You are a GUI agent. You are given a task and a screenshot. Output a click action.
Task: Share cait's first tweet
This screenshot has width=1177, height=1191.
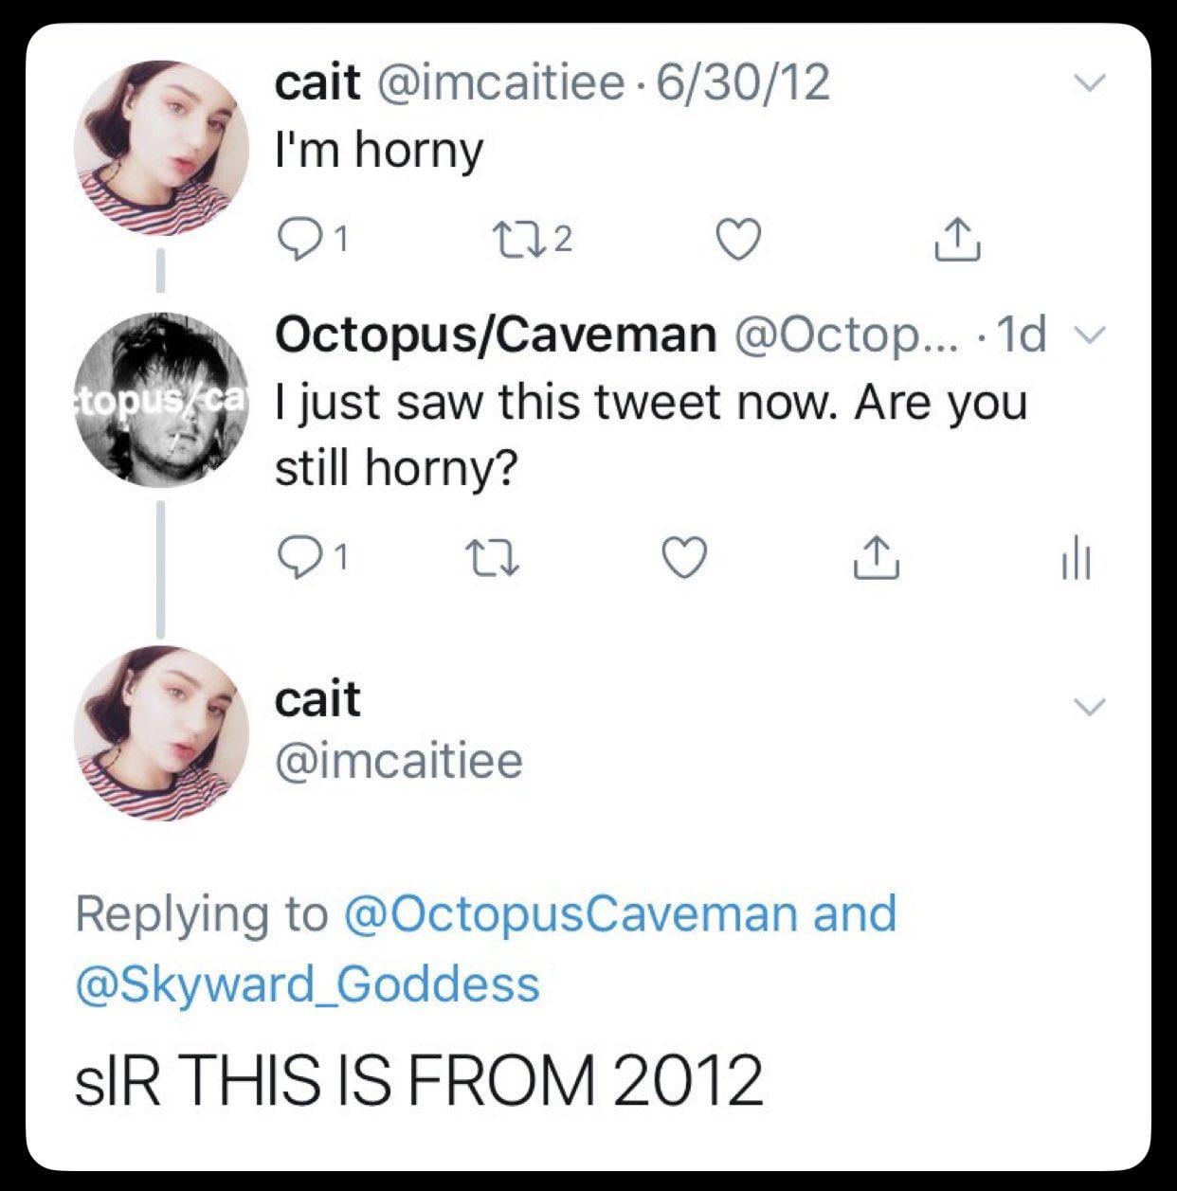[x=957, y=239]
